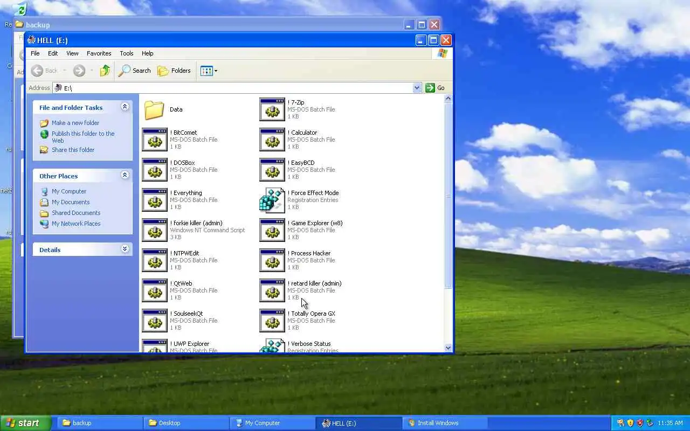Go up one folder level
Screen dimensions: 690x431
(105, 71)
